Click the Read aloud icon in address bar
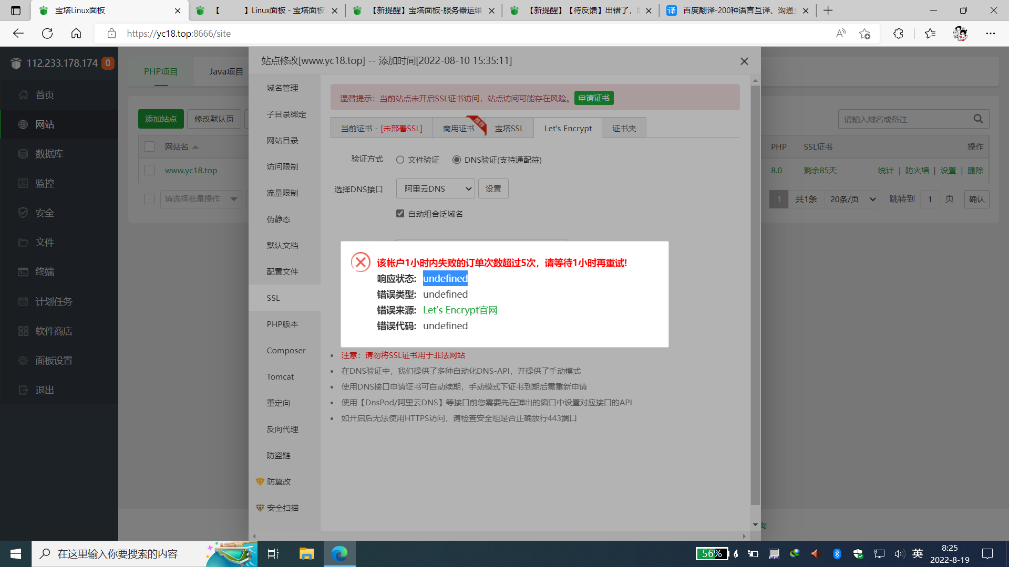This screenshot has height=567, width=1009. (841, 34)
